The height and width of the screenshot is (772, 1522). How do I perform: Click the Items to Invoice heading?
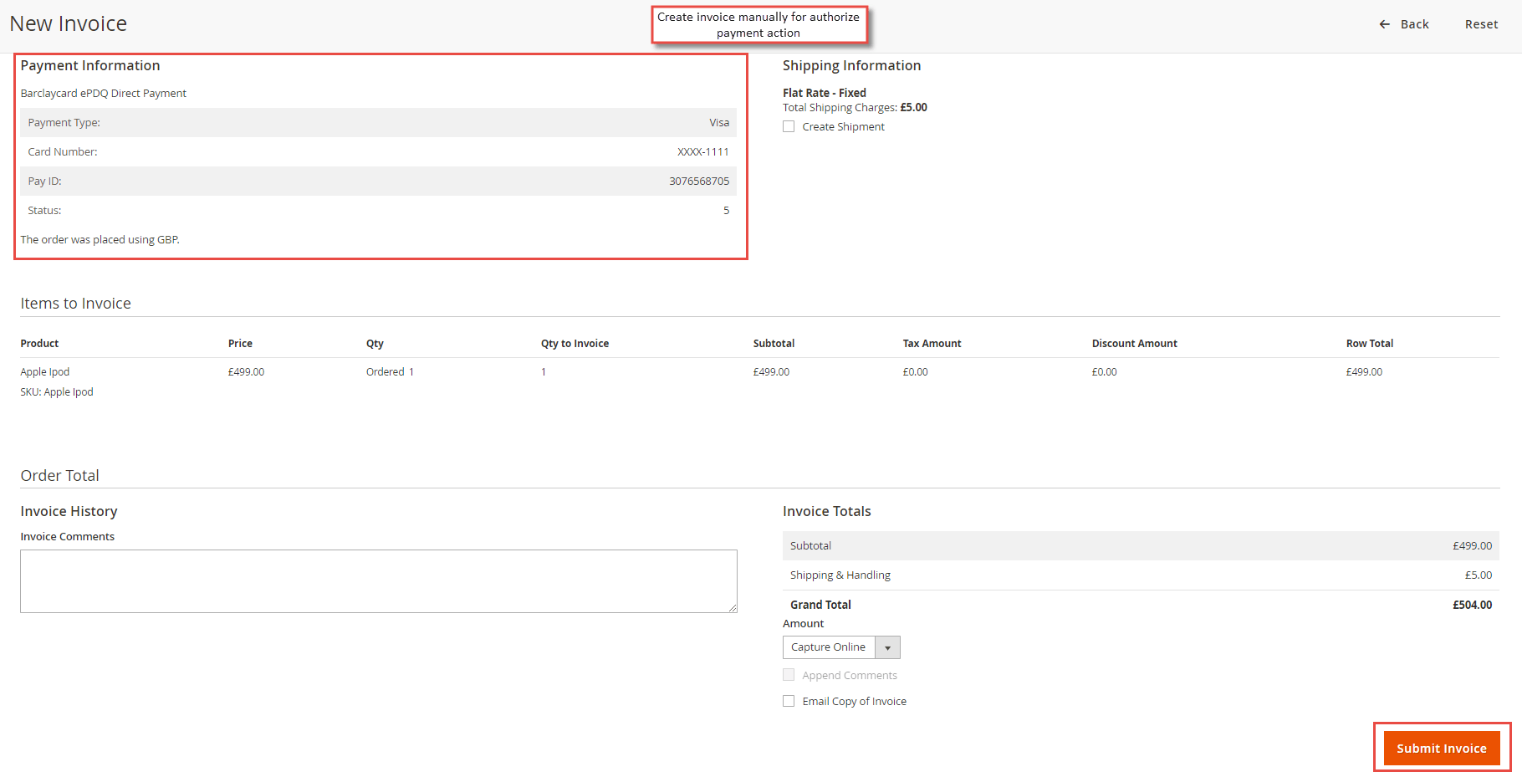(75, 303)
